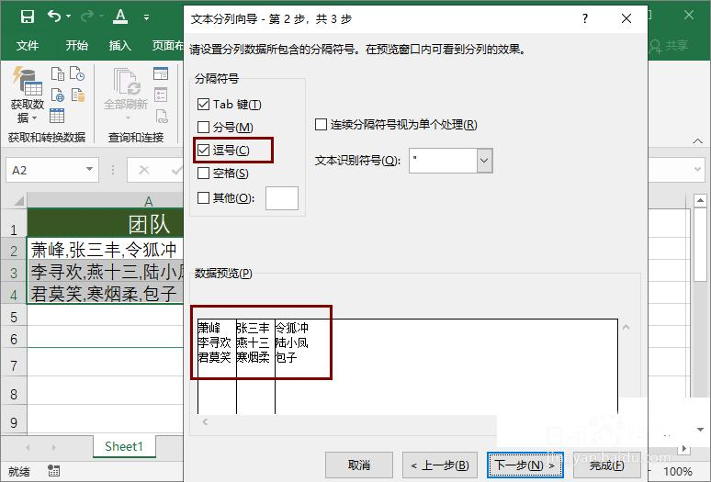The image size is (711, 482).
Task: Enable the 分号 semicolon delimiter checkbox
Action: click(x=203, y=127)
